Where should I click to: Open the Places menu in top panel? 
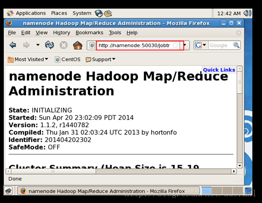tap(59, 13)
